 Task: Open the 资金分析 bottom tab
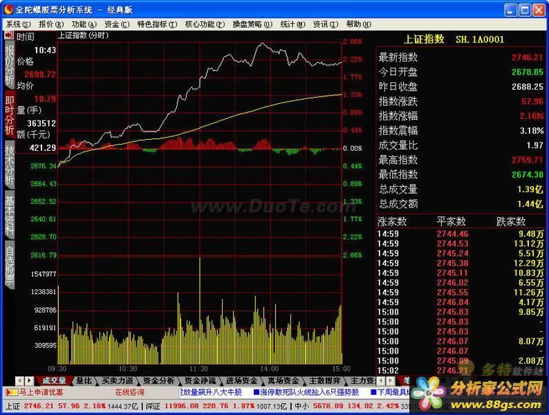pos(158,380)
